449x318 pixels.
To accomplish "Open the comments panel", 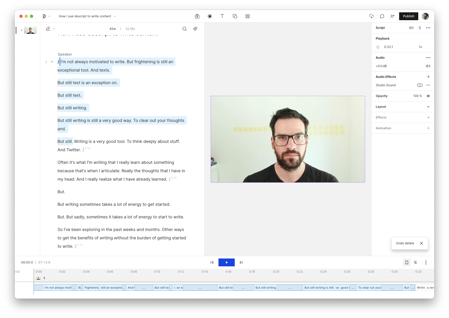I will pos(382,16).
